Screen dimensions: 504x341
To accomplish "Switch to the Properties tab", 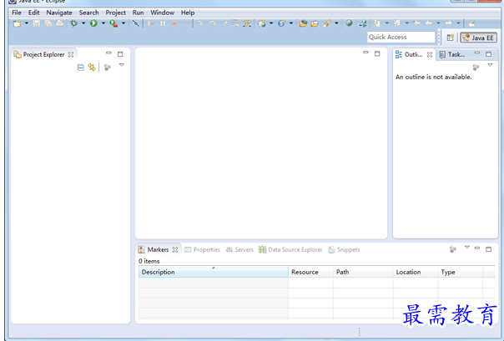I will coord(202,249).
